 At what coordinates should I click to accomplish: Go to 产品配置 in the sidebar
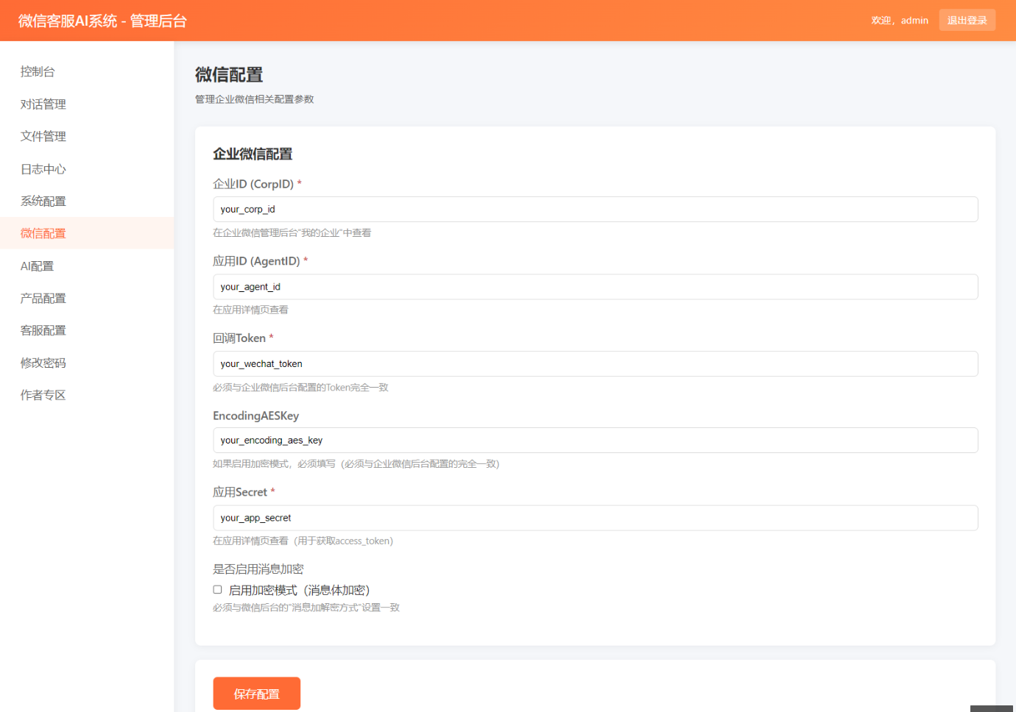click(43, 298)
